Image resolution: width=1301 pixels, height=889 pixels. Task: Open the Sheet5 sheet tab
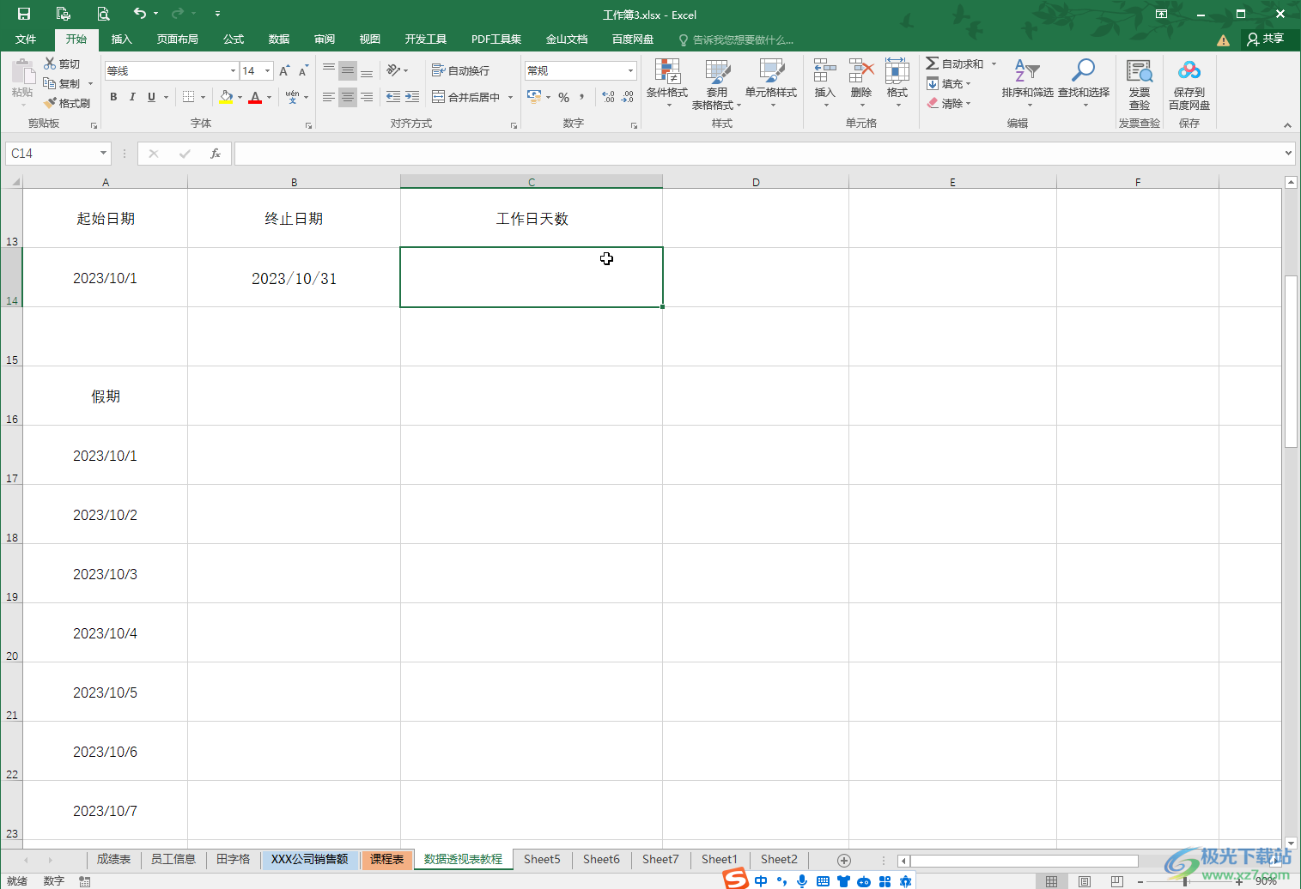tap(542, 859)
